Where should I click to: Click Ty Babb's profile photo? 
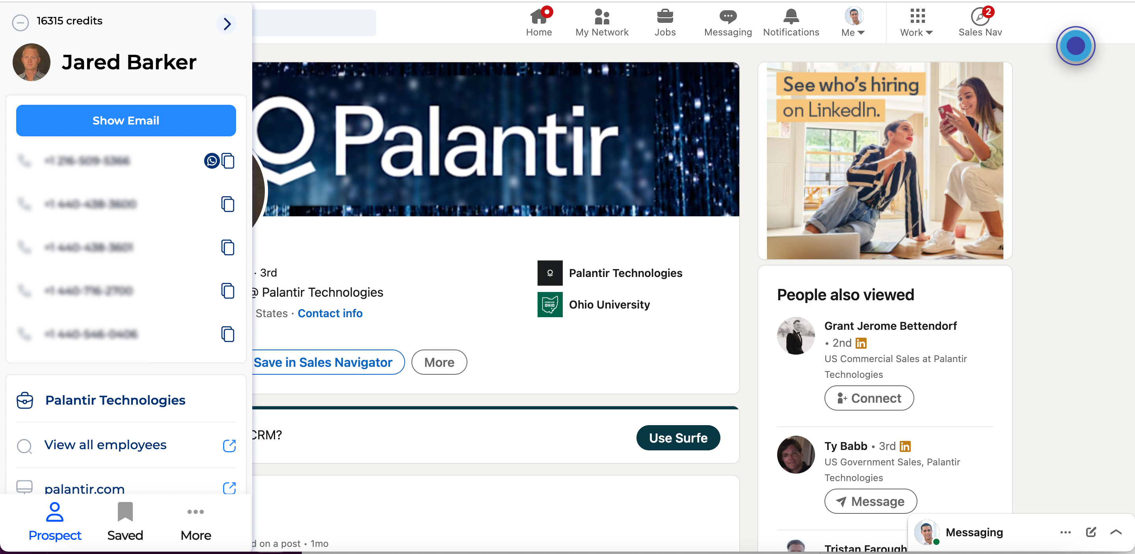pyautogui.click(x=796, y=454)
